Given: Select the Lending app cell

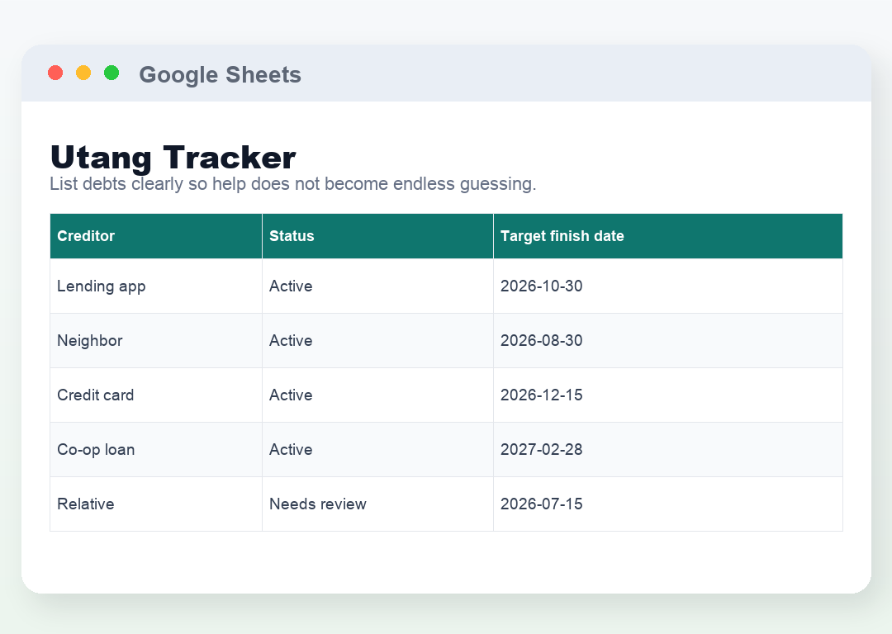Looking at the screenshot, I should [x=156, y=286].
